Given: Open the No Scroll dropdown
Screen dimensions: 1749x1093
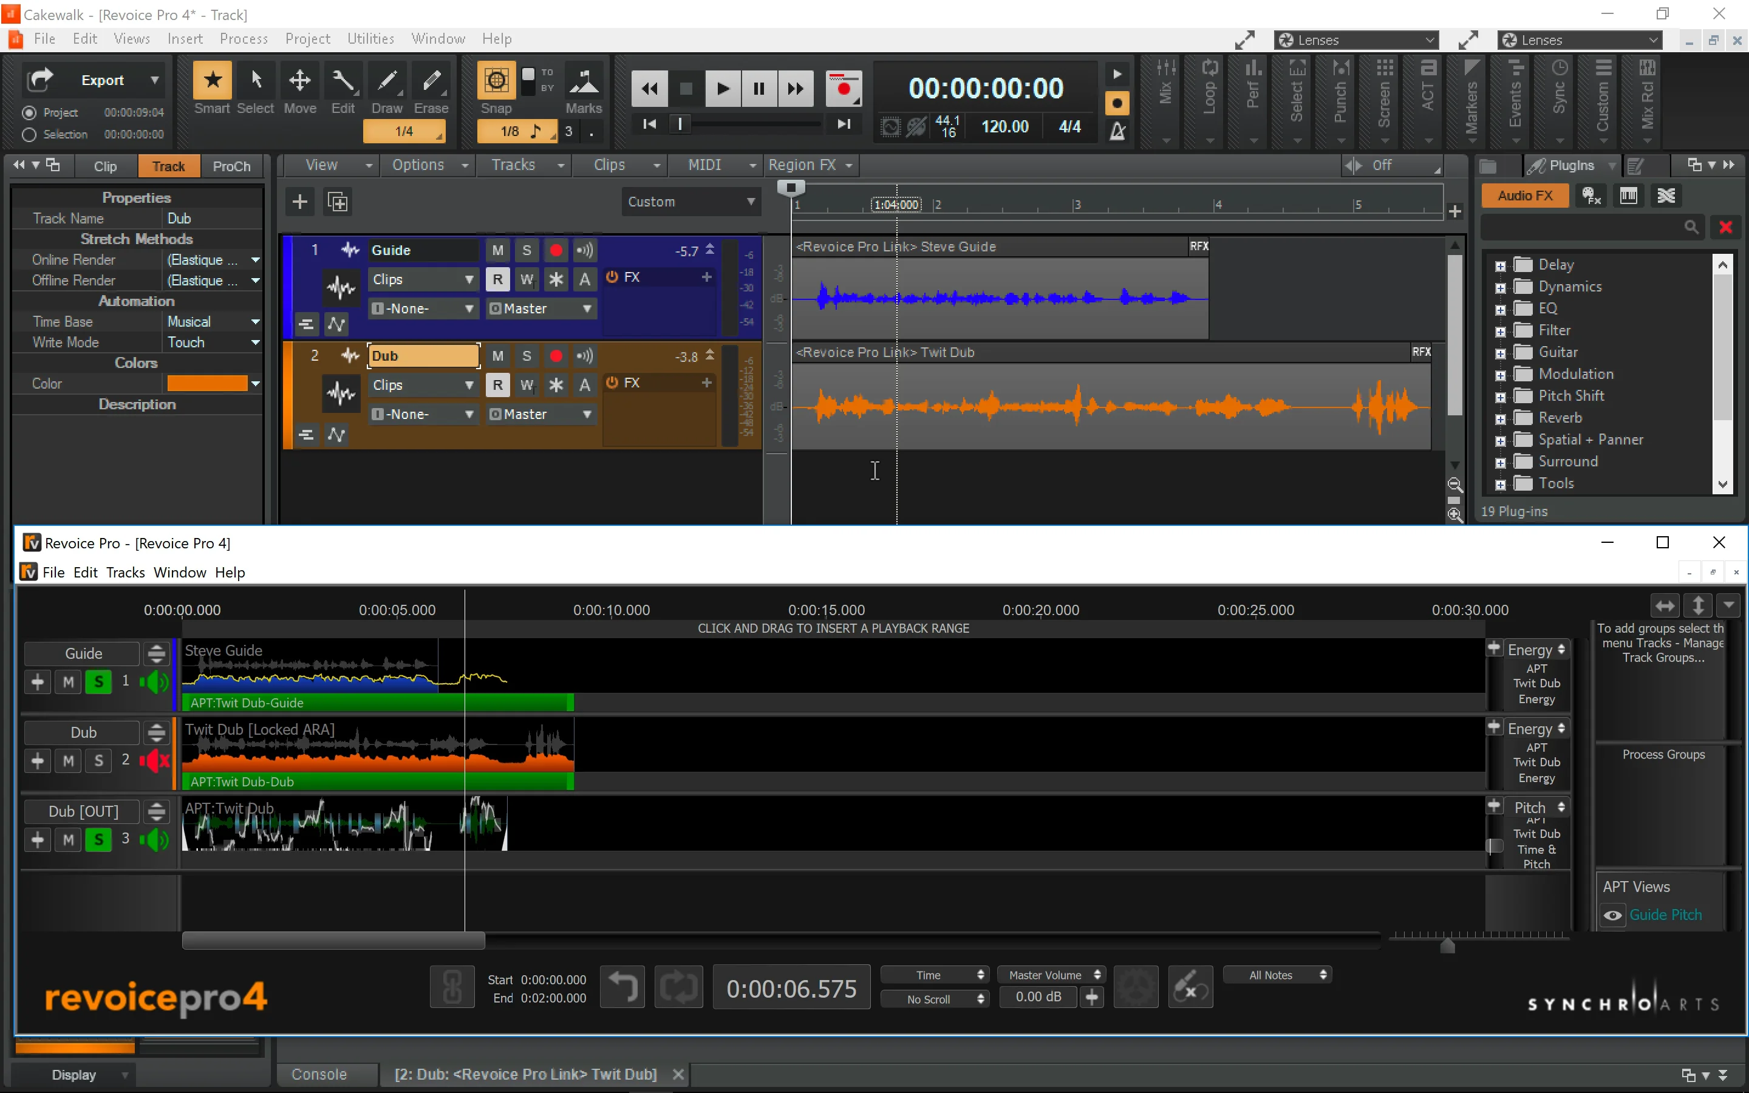Looking at the screenshot, I should (x=934, y=999).
